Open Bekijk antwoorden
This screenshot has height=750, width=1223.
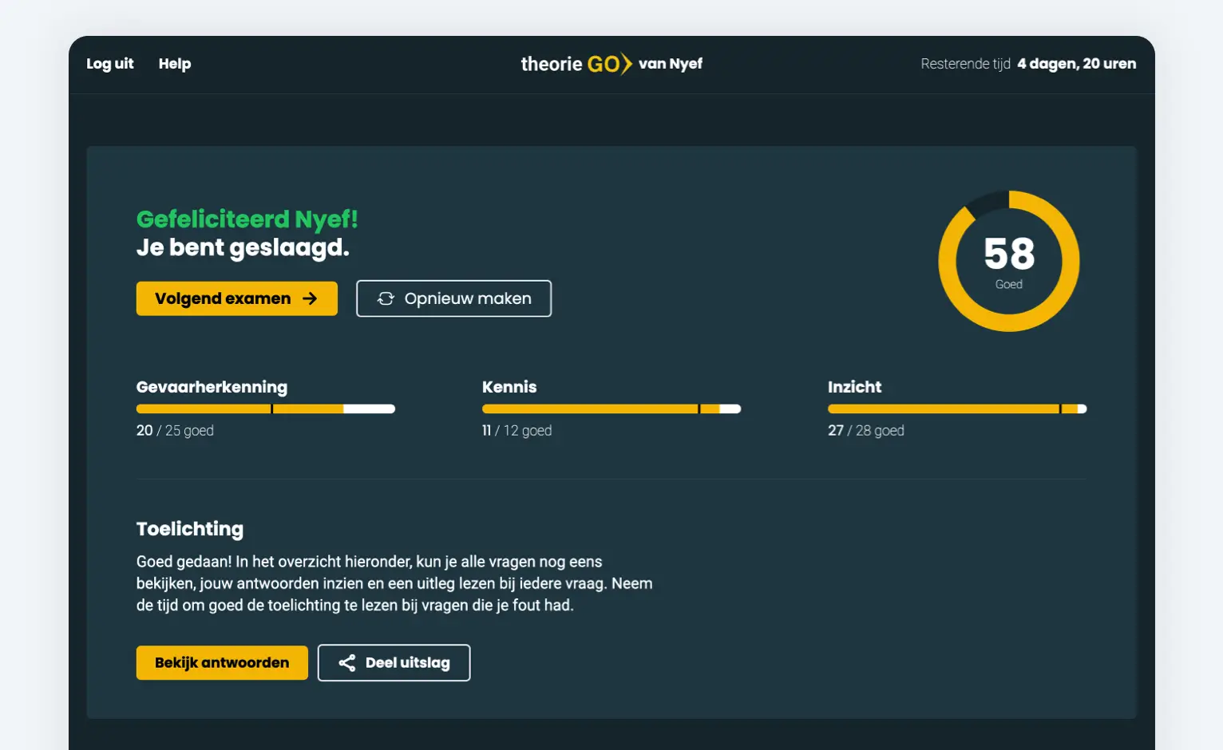pos(222,663)
